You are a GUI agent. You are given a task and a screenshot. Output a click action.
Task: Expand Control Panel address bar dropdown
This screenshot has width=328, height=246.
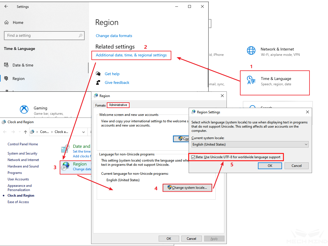point(84,132)
